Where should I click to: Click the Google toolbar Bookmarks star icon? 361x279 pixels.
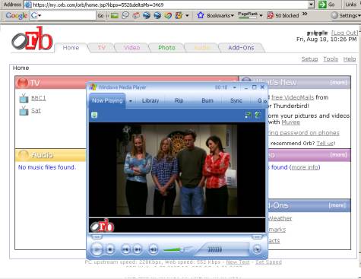201,15
